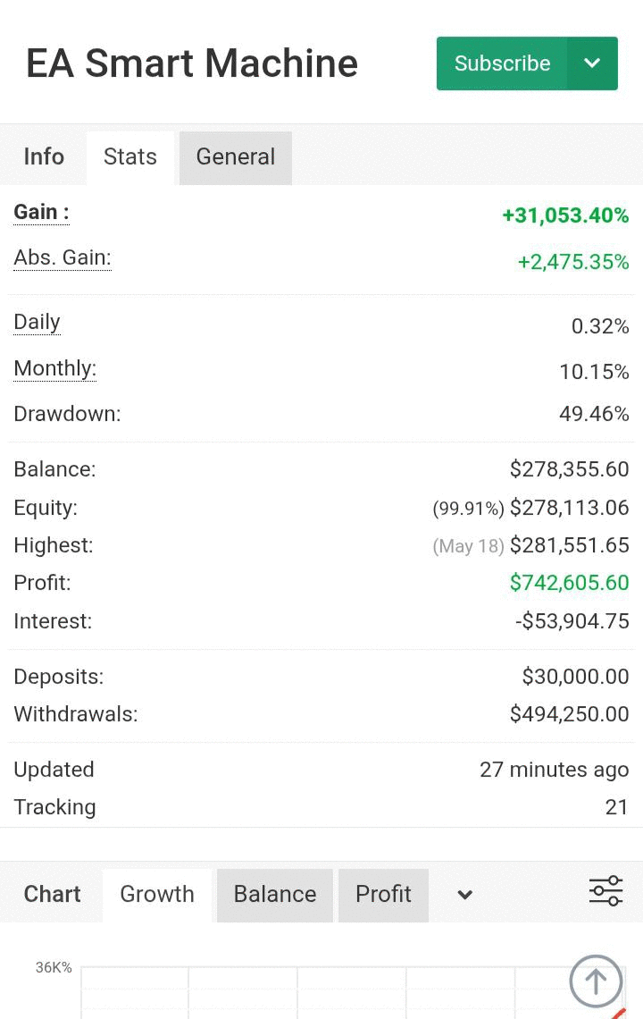Tap the Highest date (May 18)
The height and width of the screenshot is (1019, 643).
[x=468, y=546]
